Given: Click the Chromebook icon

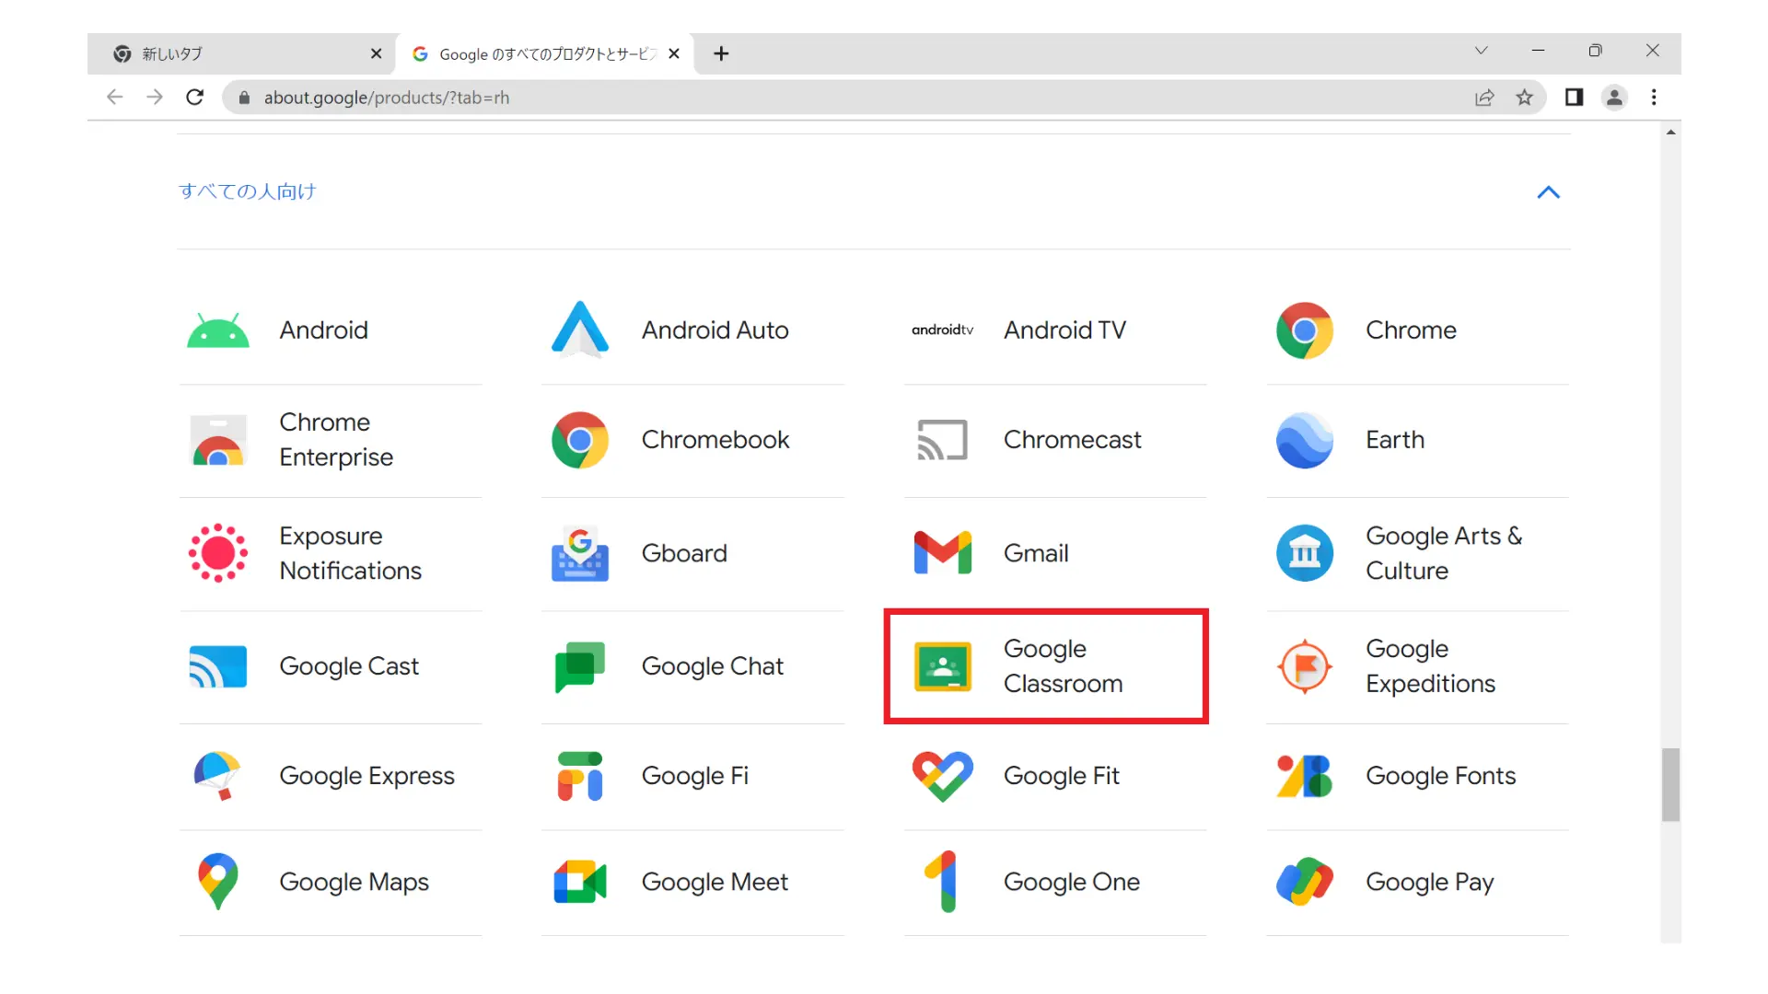Looking at the screenshot, I should tap(580, 440).
